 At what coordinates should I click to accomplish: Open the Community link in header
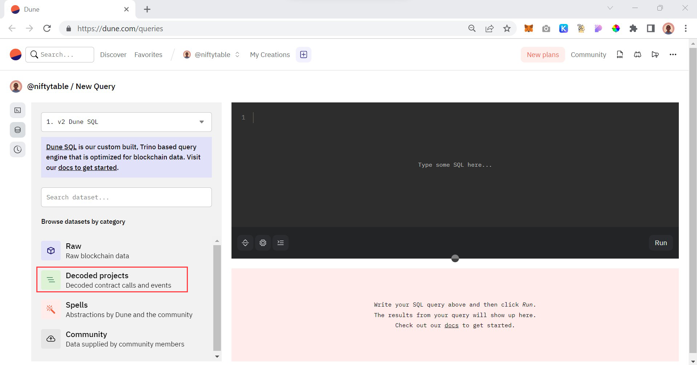(x=588, y=54)
